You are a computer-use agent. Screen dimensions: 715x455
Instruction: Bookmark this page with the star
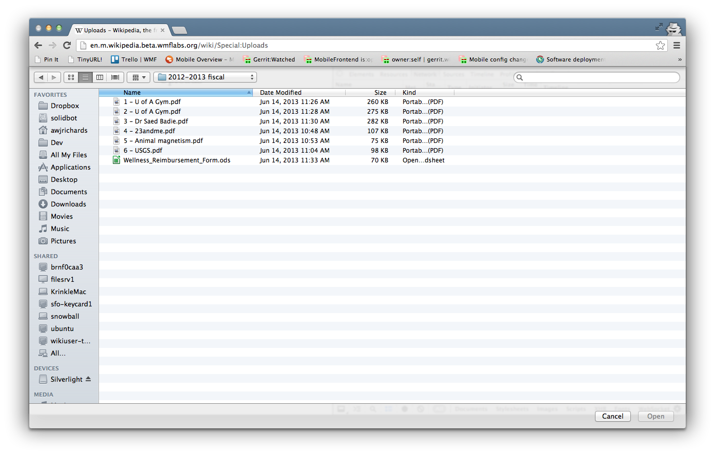(x=660, y=46)
